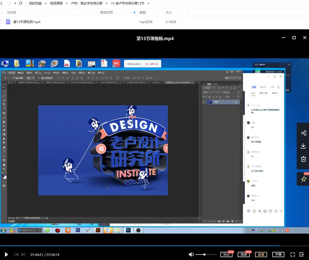Tick the checkbox for 第13节课视频.mp4
Image resolution: width=309 pixels, height=260 pixels.
[x=1, y=22]
